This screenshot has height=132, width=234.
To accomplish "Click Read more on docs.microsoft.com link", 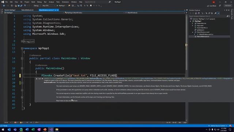I will (x=67, y=101).
